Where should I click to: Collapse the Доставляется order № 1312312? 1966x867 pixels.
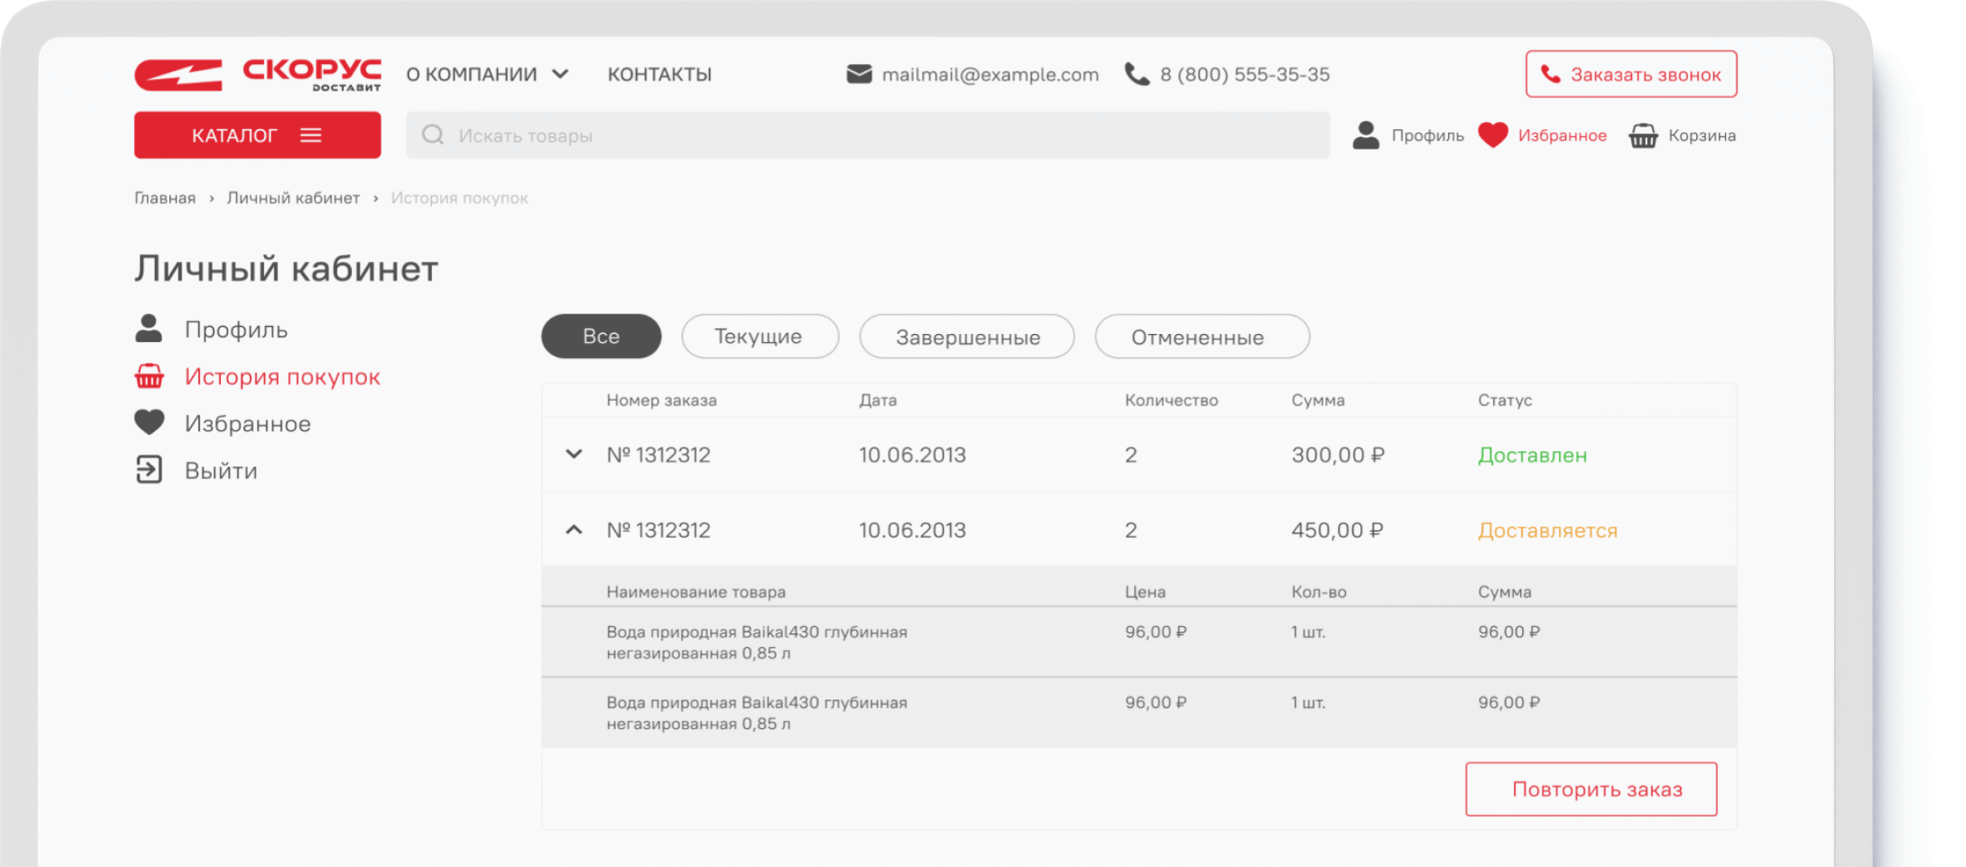[x=573, y=530]
